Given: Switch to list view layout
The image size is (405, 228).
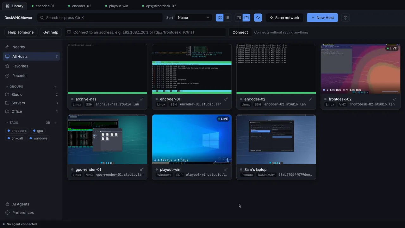Looking at the screenshot, I should click(x=227, y=18).
